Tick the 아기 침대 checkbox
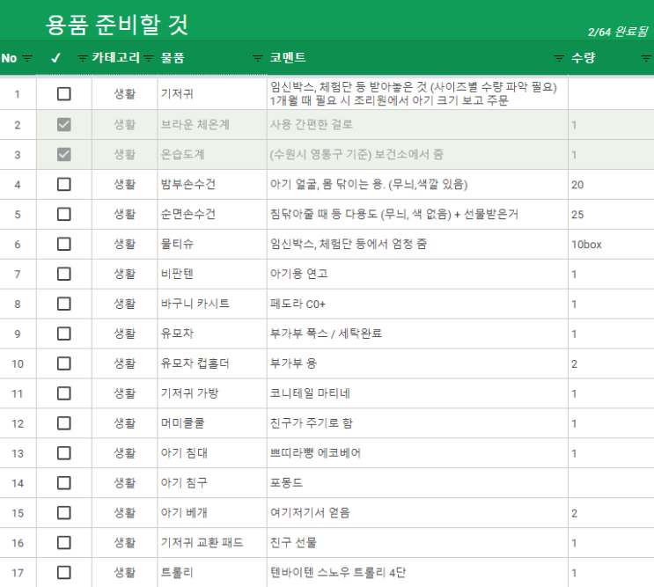Viewport: 654px width, 587px height. pos(63,453)
